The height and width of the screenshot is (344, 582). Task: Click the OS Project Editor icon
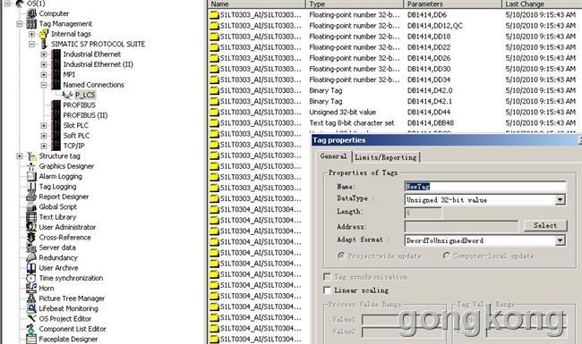point(31,319)
